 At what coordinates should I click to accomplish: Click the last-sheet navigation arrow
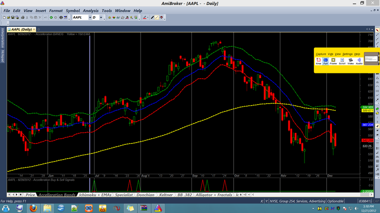point(20,195)
